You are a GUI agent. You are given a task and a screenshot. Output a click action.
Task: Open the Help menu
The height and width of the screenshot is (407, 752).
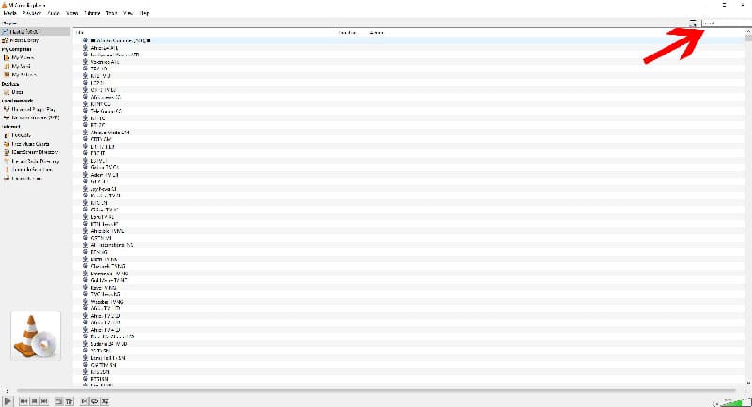point(145,13)
